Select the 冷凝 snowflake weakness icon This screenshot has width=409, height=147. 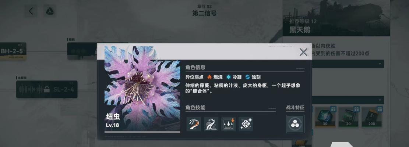(x=229, y=77)
